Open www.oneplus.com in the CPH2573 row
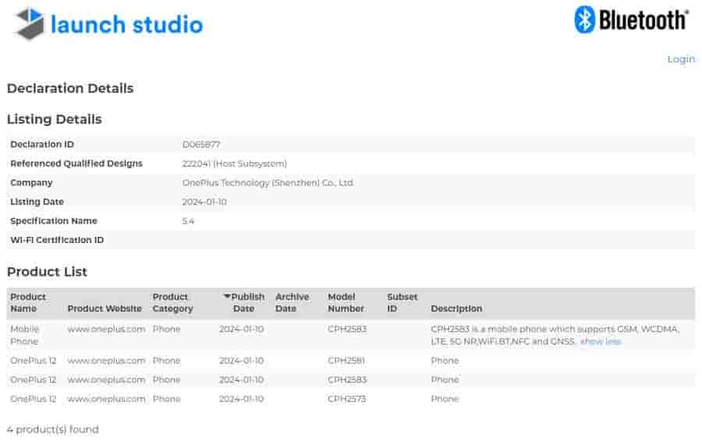702x444 pixels. point(106,399)
